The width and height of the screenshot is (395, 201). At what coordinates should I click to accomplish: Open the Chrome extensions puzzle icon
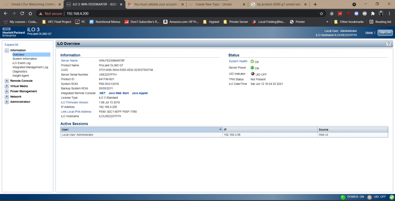(x=373, y=13)
